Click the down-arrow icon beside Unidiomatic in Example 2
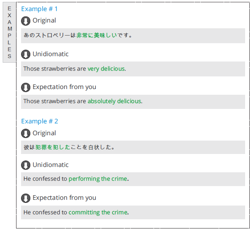The image size is (252, 230). 26,165
